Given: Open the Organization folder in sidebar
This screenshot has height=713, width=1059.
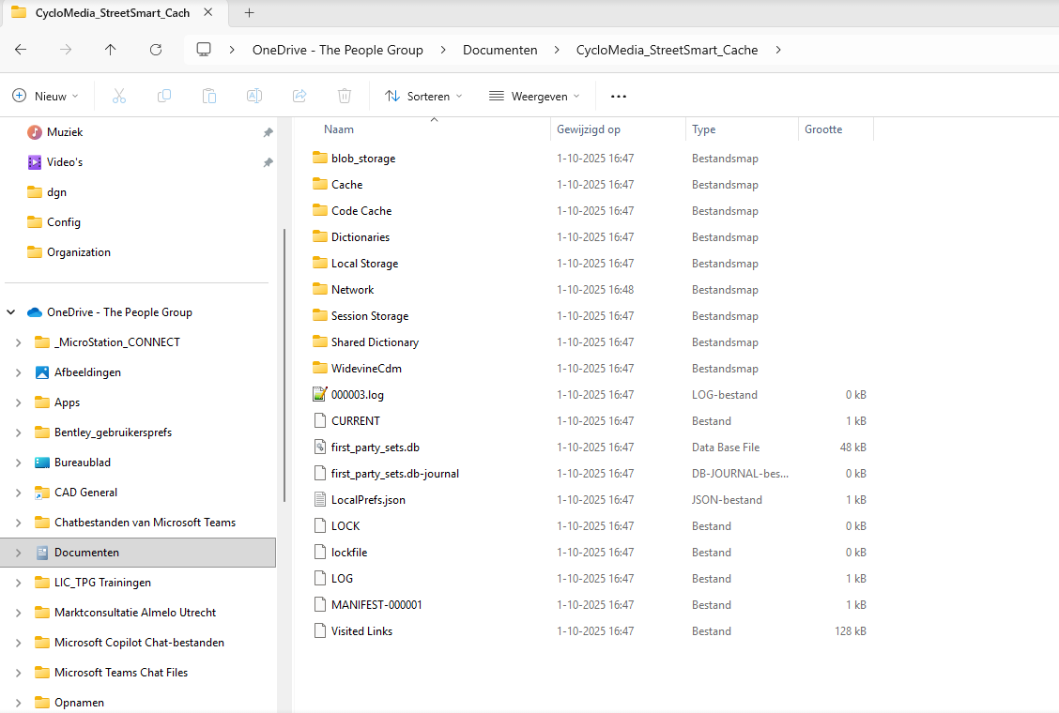Looking at the screenshot, I should click(x=78, y=251).
